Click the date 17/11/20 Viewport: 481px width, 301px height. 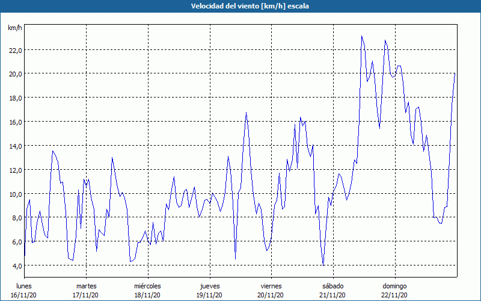click(x=85, y=295)
